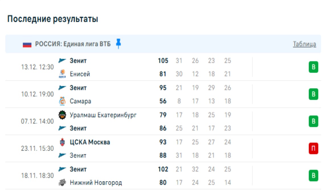Select the ЦСКА Москва team name
Image resolution: width=324 pixels, height=190 pixels.
click(90, 142)
